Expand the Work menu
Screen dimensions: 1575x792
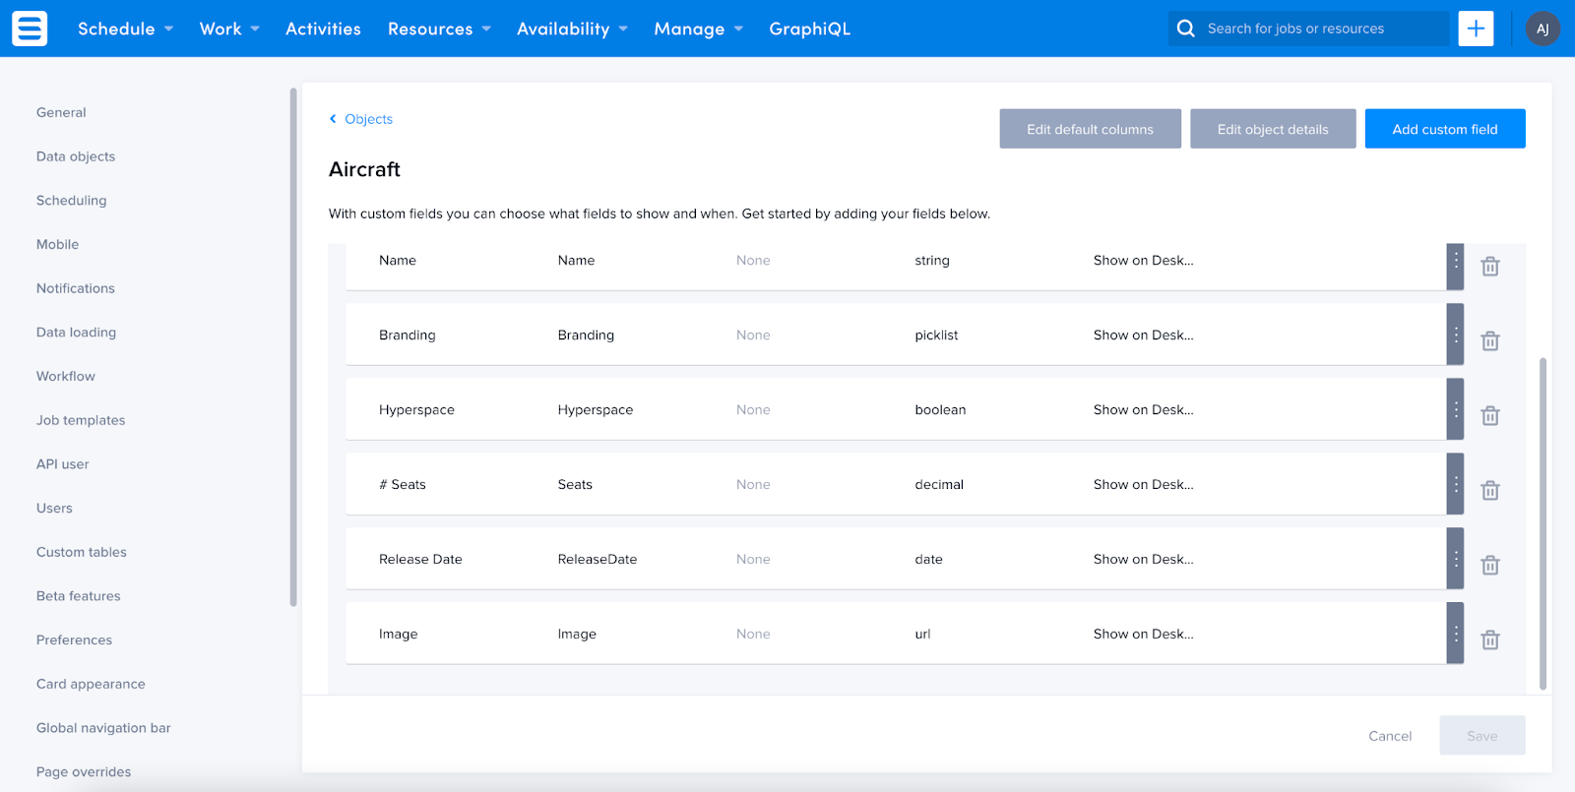point(229,29)
